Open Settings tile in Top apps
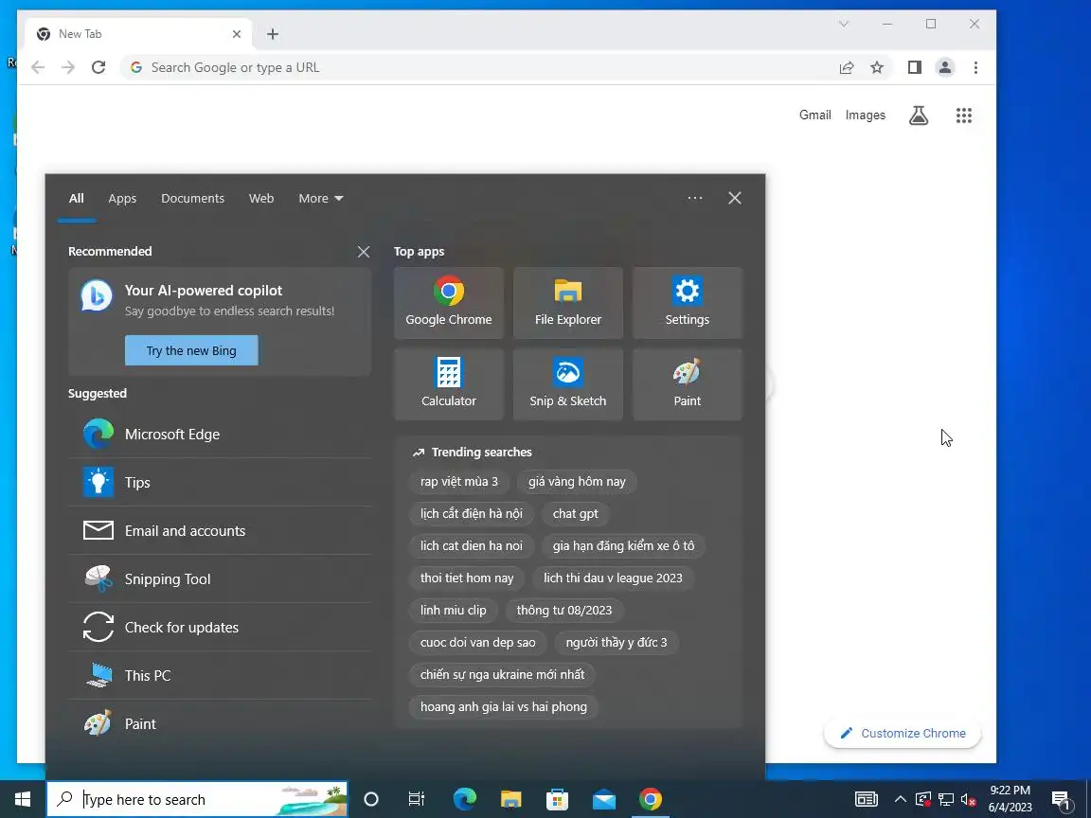 [x=687, y=303]
